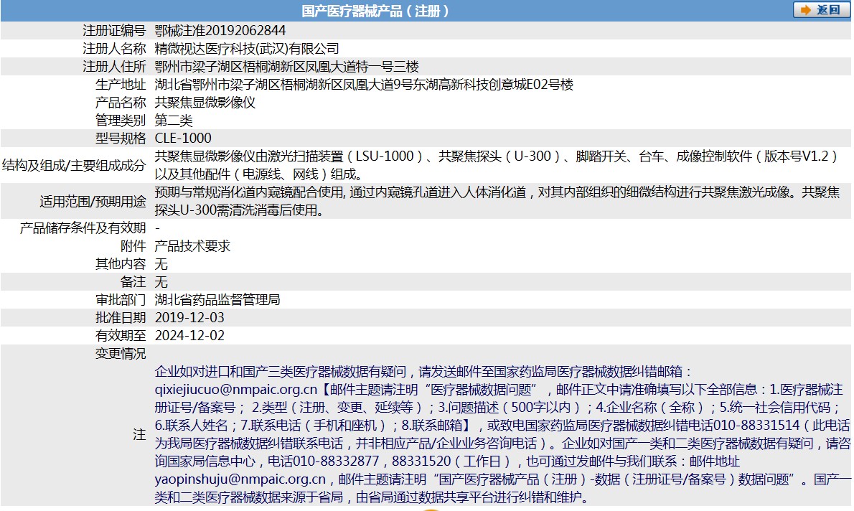Select 无 value in 其他内容 row
The height and width of the screenshot is (511, 854).
161,264
